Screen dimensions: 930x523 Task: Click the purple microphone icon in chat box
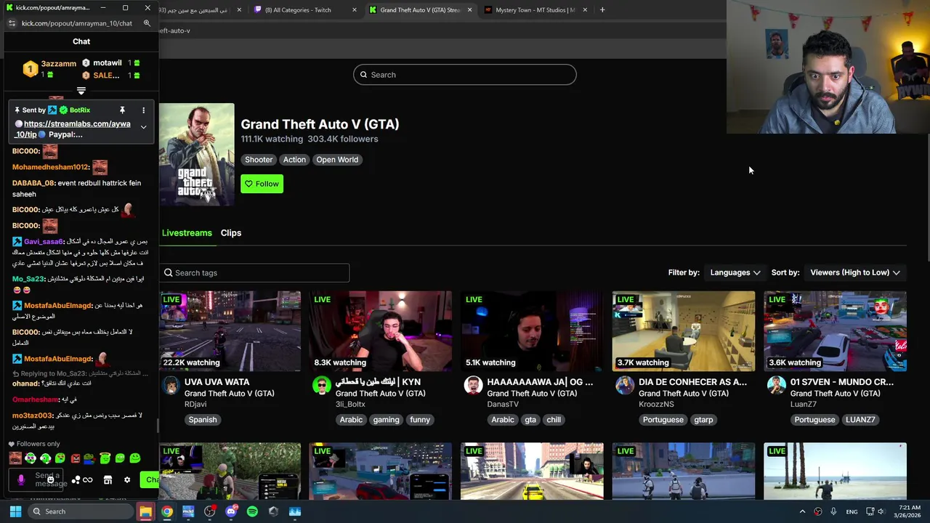21,480
